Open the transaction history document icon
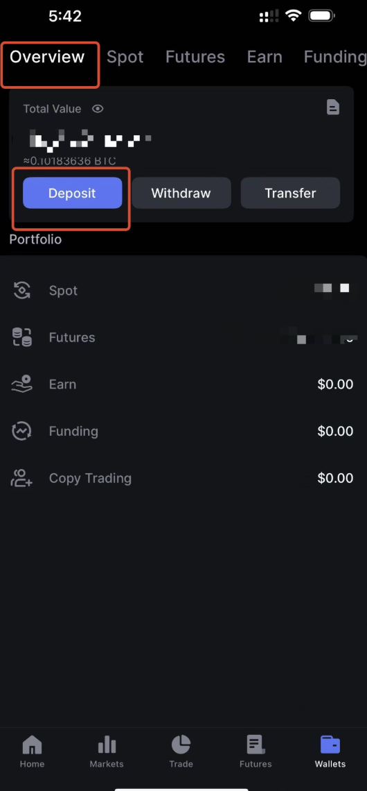 (333, 107)
